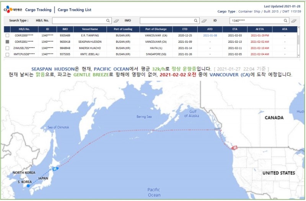Uncheck the COKR2001 SEASPAN HUDSON checkbox
Screen dimensions: 306x201
tap(8, 41)
